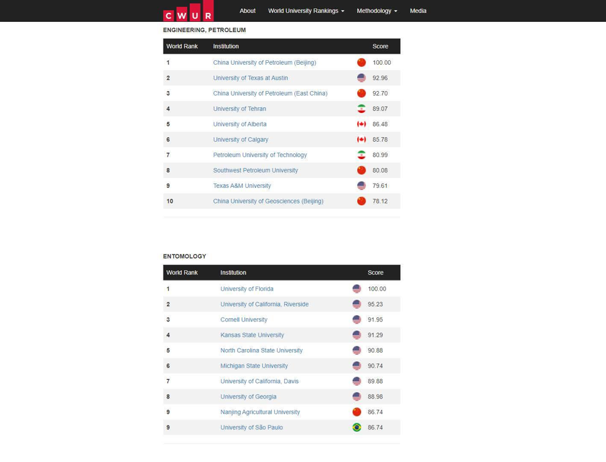This screenshot has width=606, height=462.
Task: Click US flag next to University of Texas at Austin
Action: pyautogui.click(x=361, y=78)
